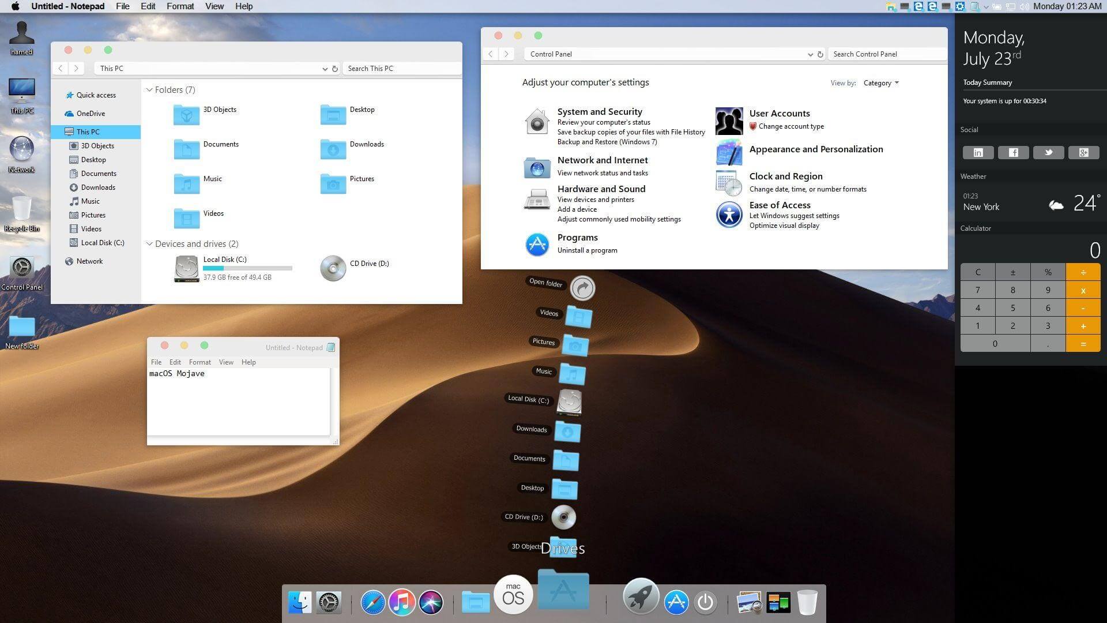Click the volume speaker icon in the tray
This screenshot has width=1107, height=623.
(1025, 6)
